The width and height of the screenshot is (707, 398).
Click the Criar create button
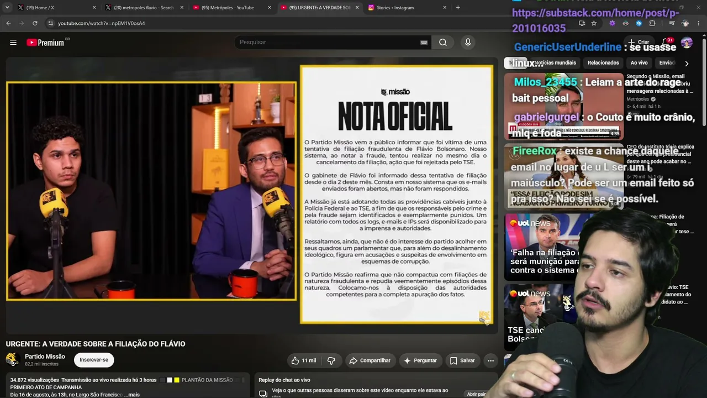[639, 42]
